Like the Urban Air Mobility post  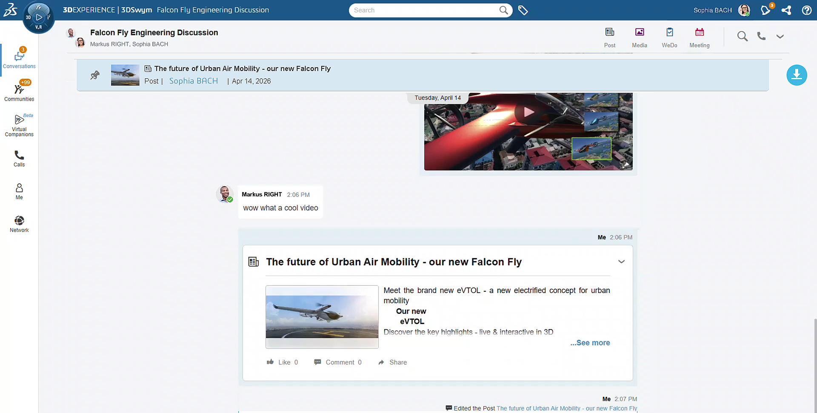282,362
